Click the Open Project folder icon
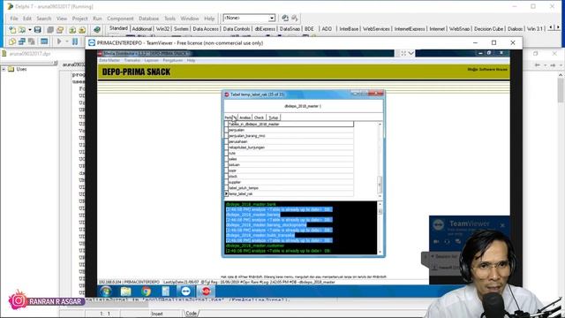Screen dimensions: 565x318 (x=60, y=30)
